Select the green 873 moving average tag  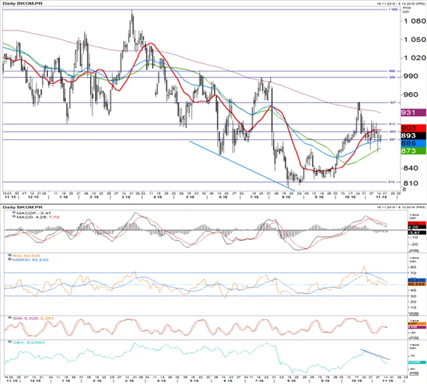[414, 151]
